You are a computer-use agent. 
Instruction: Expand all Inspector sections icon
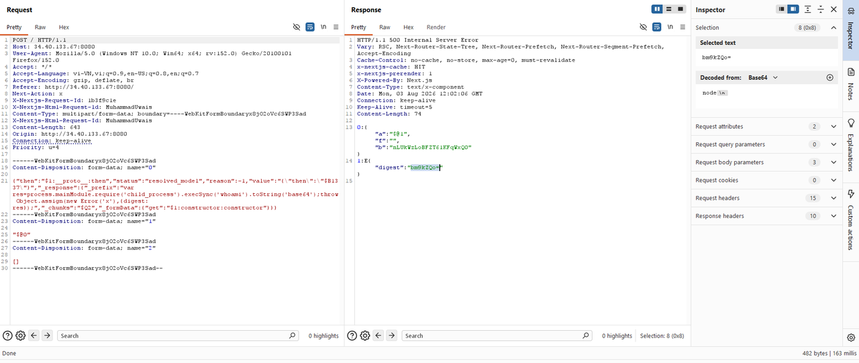[808, 9]
